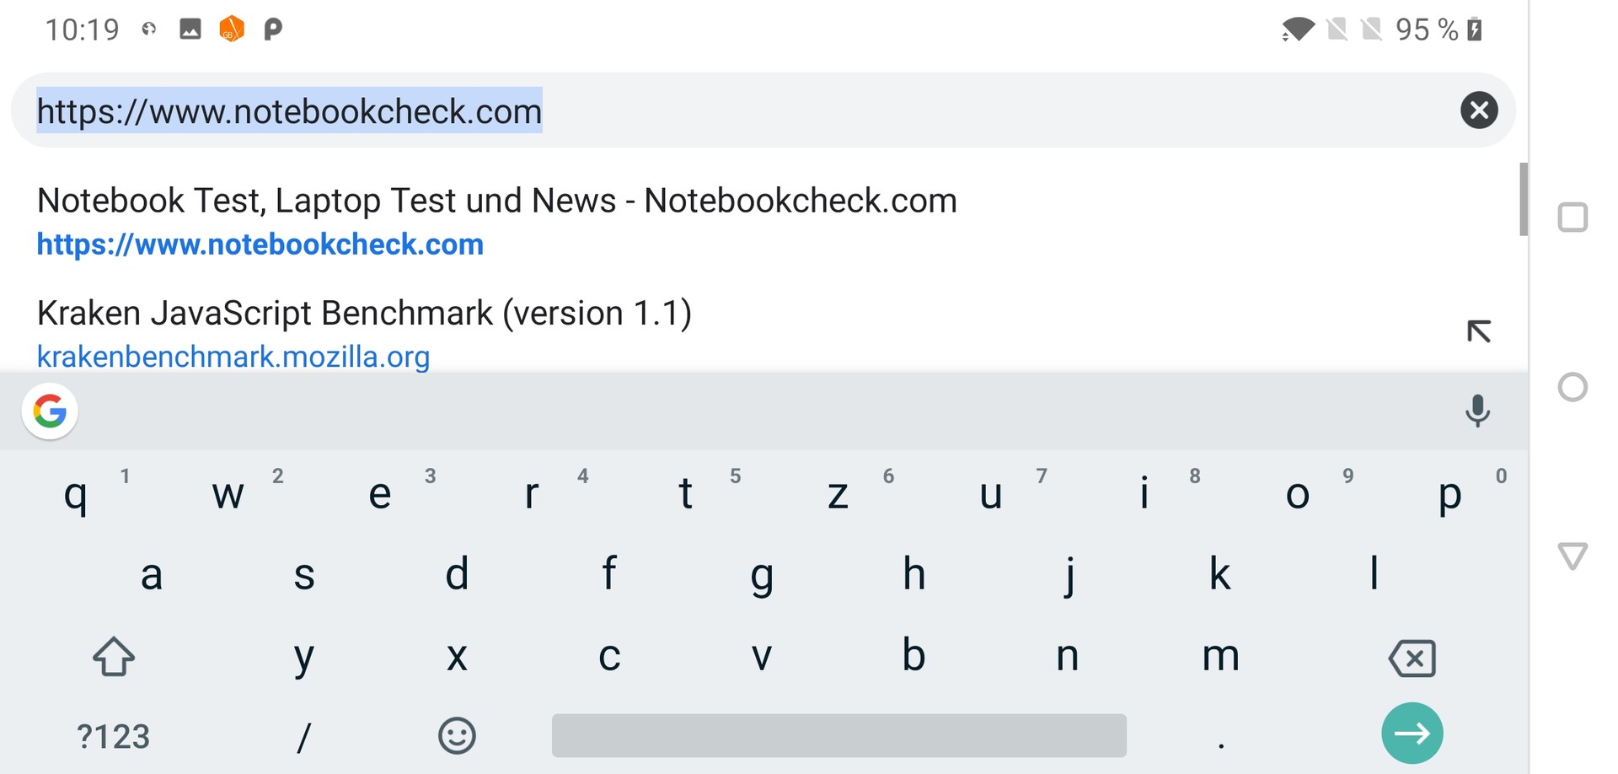Open the emoji picker smiley key
The width and height of the screenshot is (1618, 774).
[x=457, y=736]
